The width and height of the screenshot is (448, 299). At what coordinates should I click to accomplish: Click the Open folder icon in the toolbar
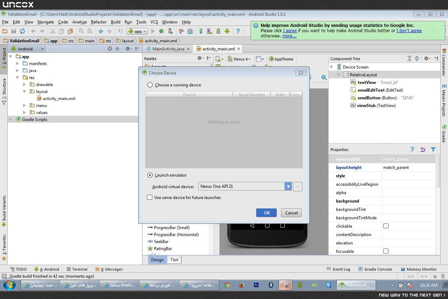(x=5, y=31)
